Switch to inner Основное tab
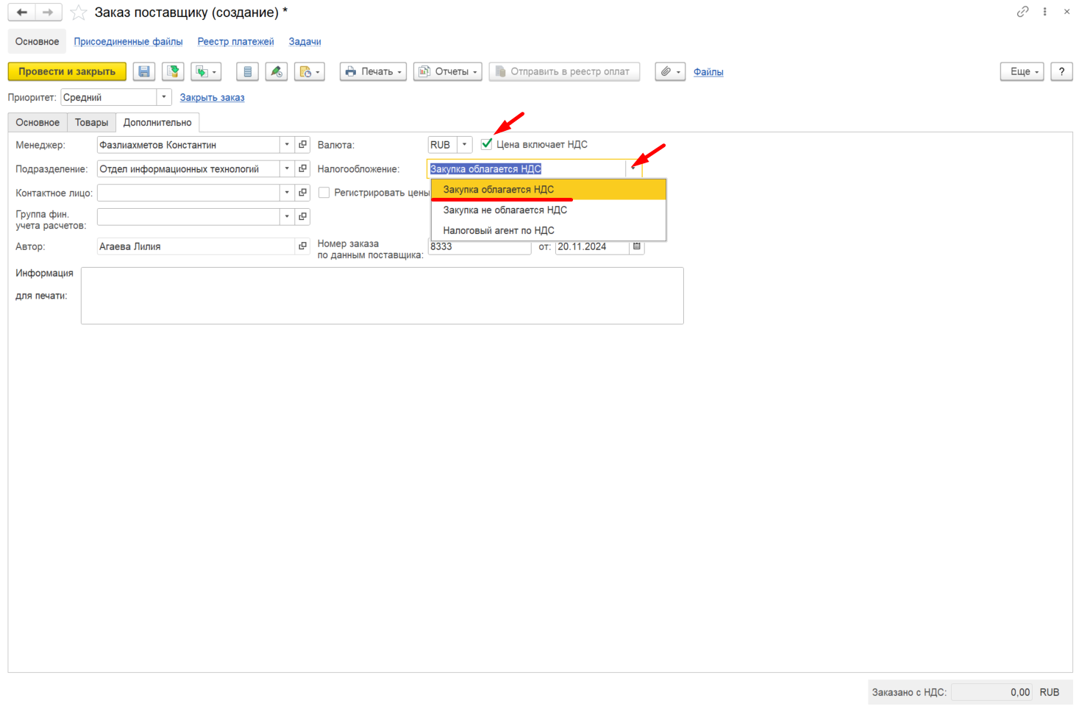The image size is (1079, 709). [38, 123]
